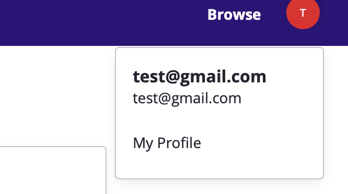This screenshot has width=348, height=194.
Task: Click the email address under username
Action: pos(187,99)
